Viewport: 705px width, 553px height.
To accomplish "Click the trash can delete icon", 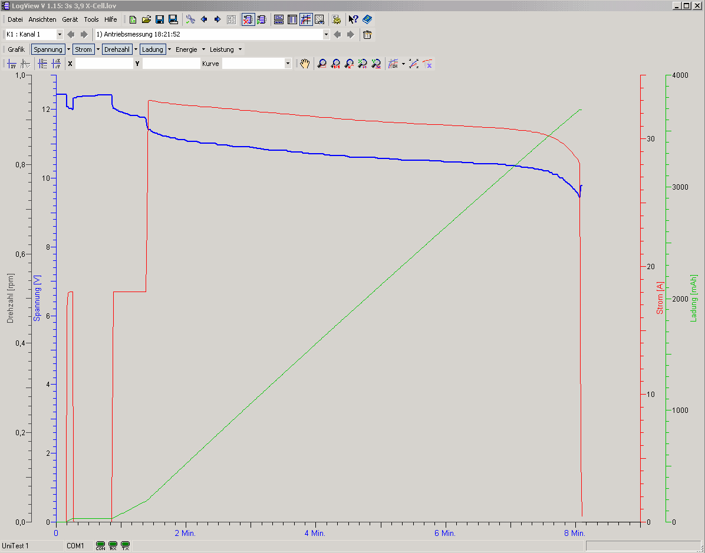I will pos(367,35).
